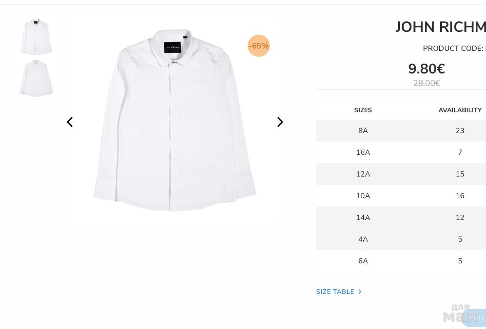This screenshot has width=486, height=329.
Task: Select the 10A size row
Action: [363, 196]
